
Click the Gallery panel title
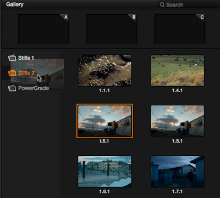click(15, 4)
